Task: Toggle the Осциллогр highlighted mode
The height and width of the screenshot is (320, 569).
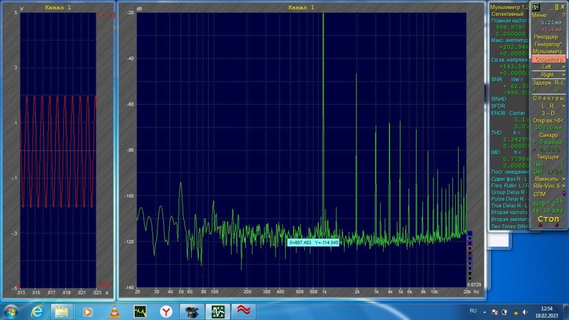Action: (x=549, y=59)
